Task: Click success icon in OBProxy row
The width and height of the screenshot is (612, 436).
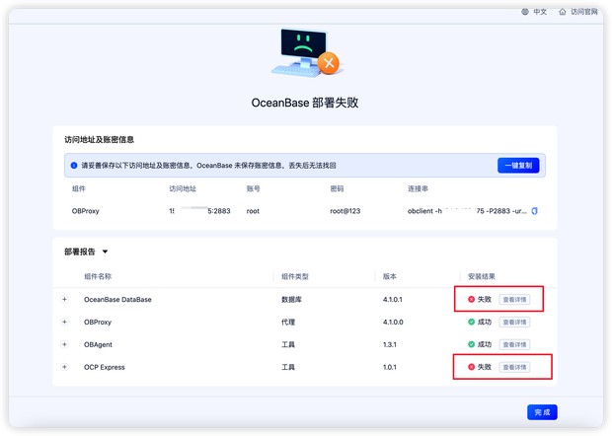Action: pos(471,323)
